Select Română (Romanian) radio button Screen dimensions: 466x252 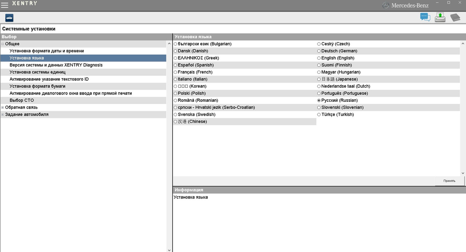click(175, 100)
